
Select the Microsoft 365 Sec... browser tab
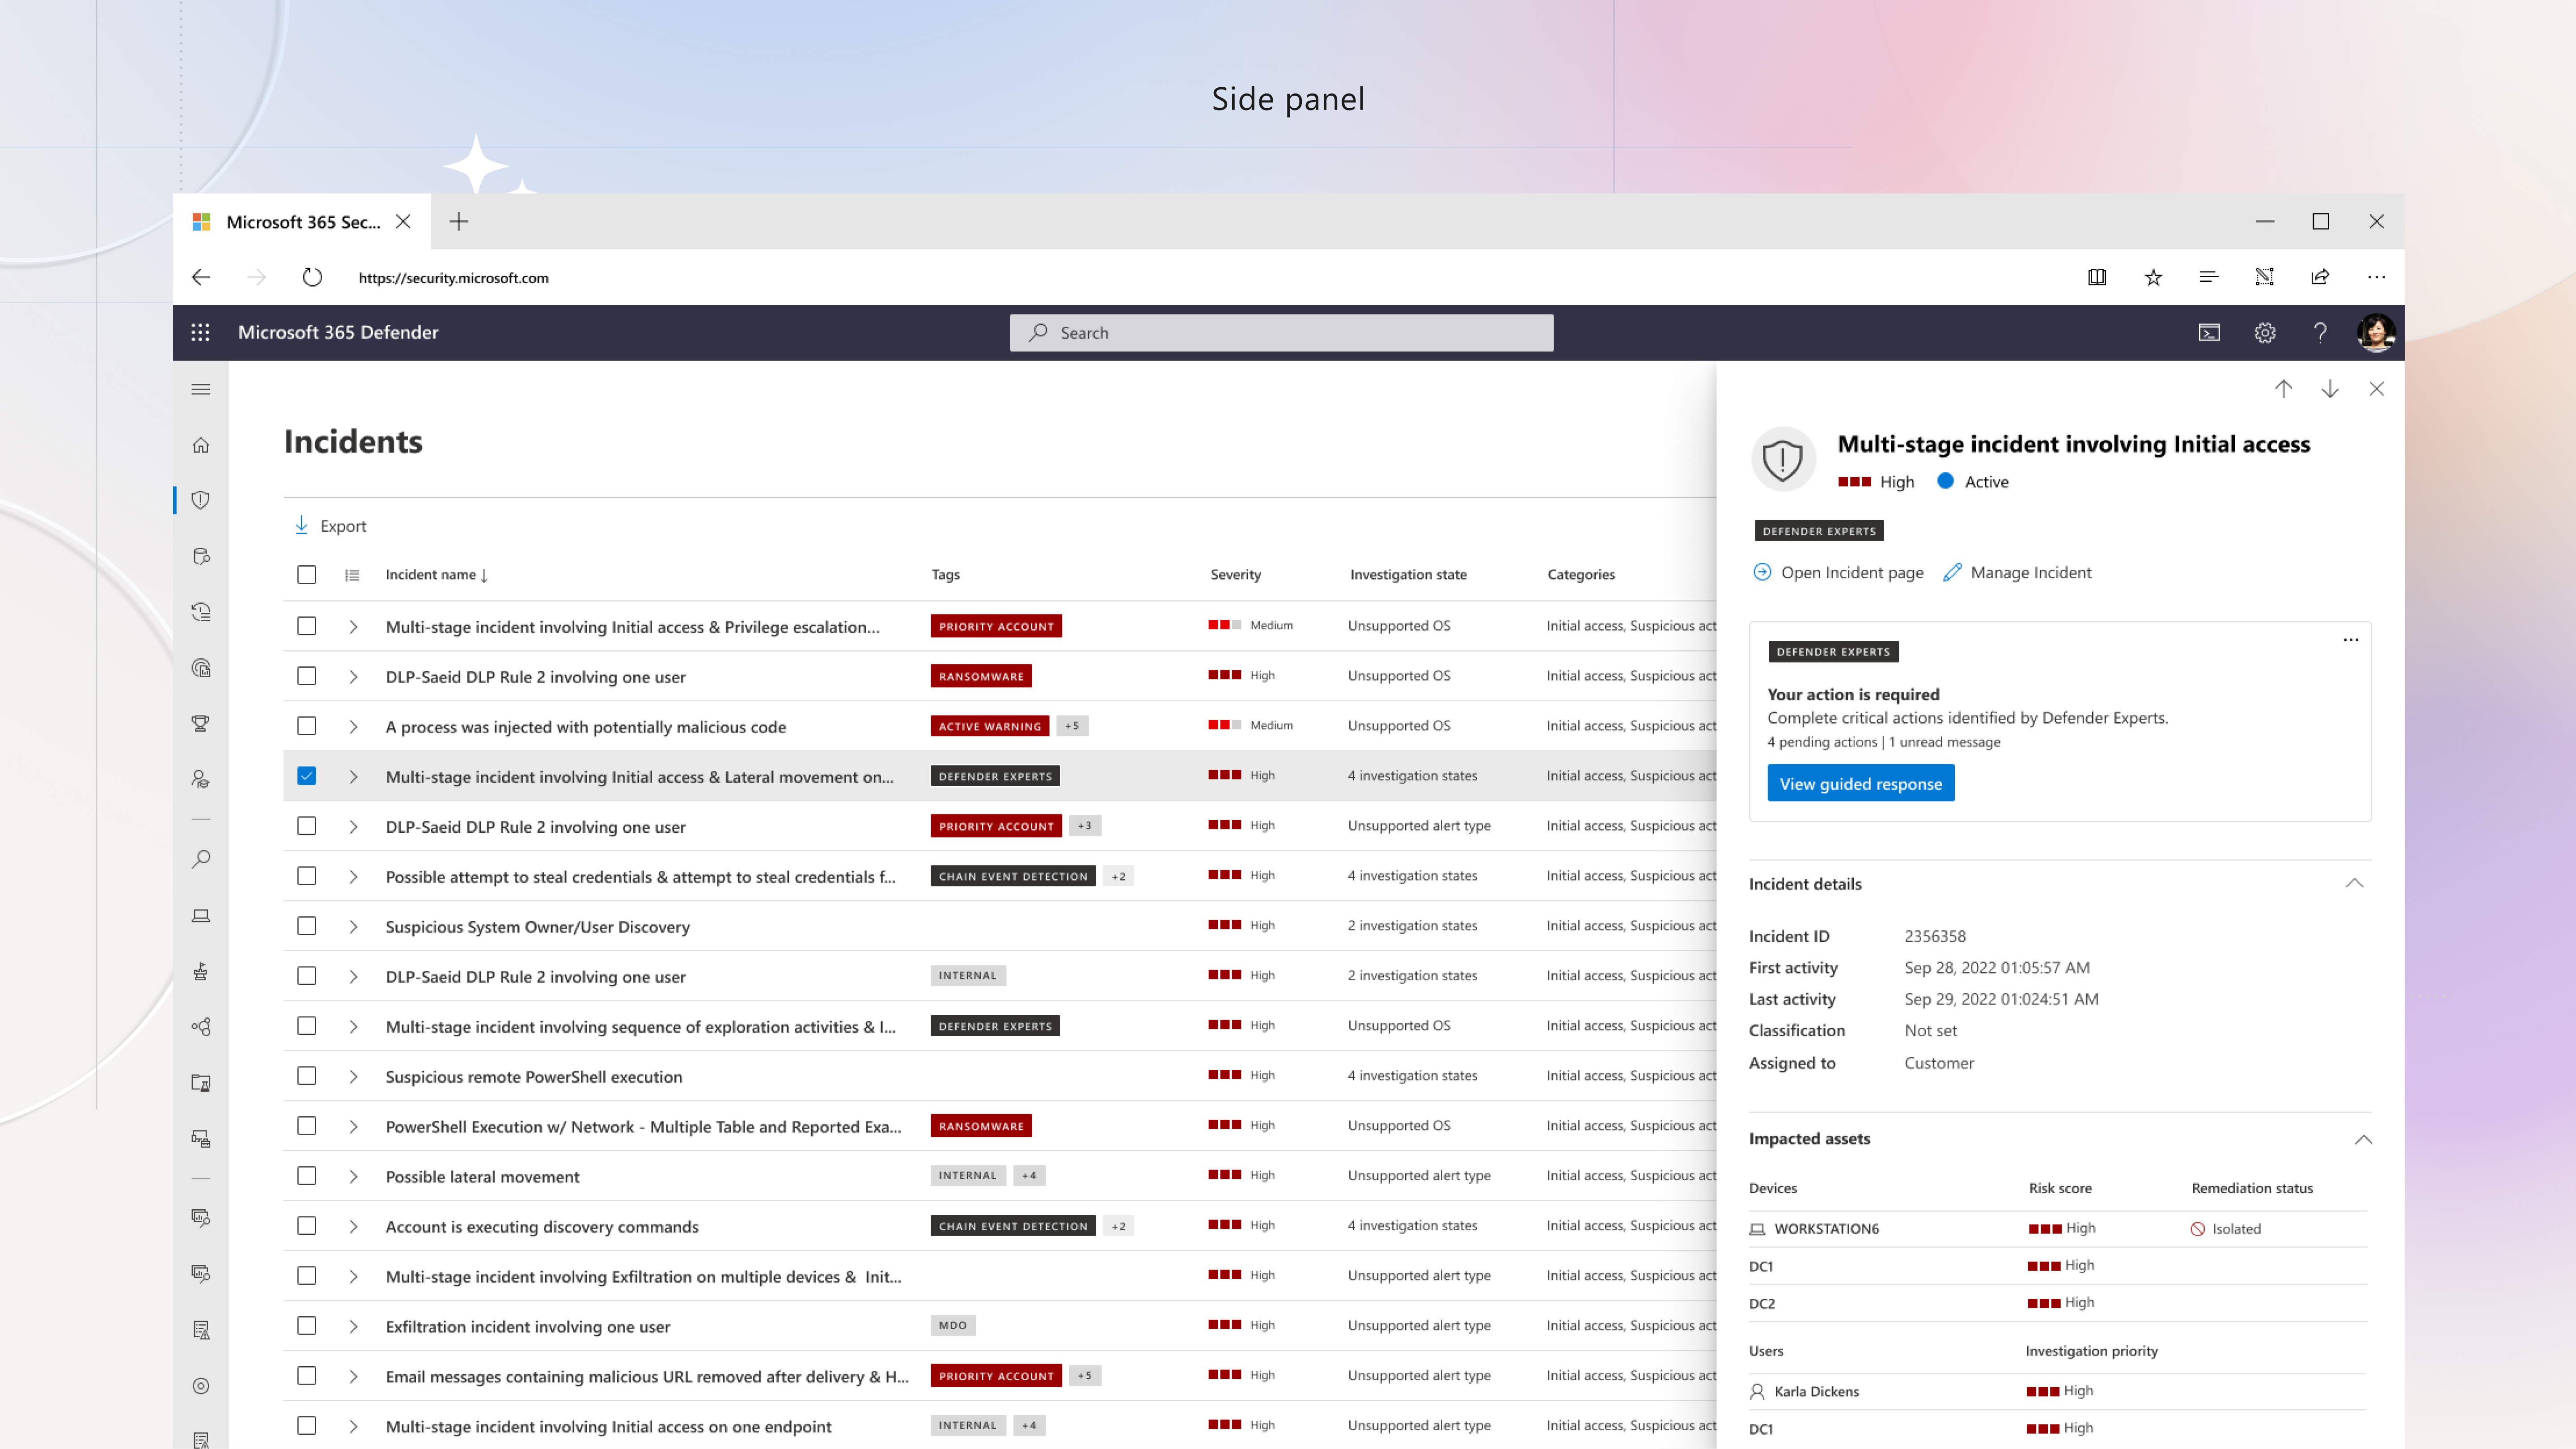pyautogui.click(x=302, y=222)
